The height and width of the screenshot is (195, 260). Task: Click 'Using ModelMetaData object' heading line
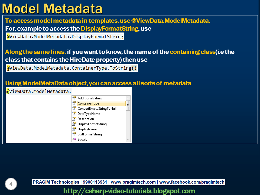coord(98,83)
